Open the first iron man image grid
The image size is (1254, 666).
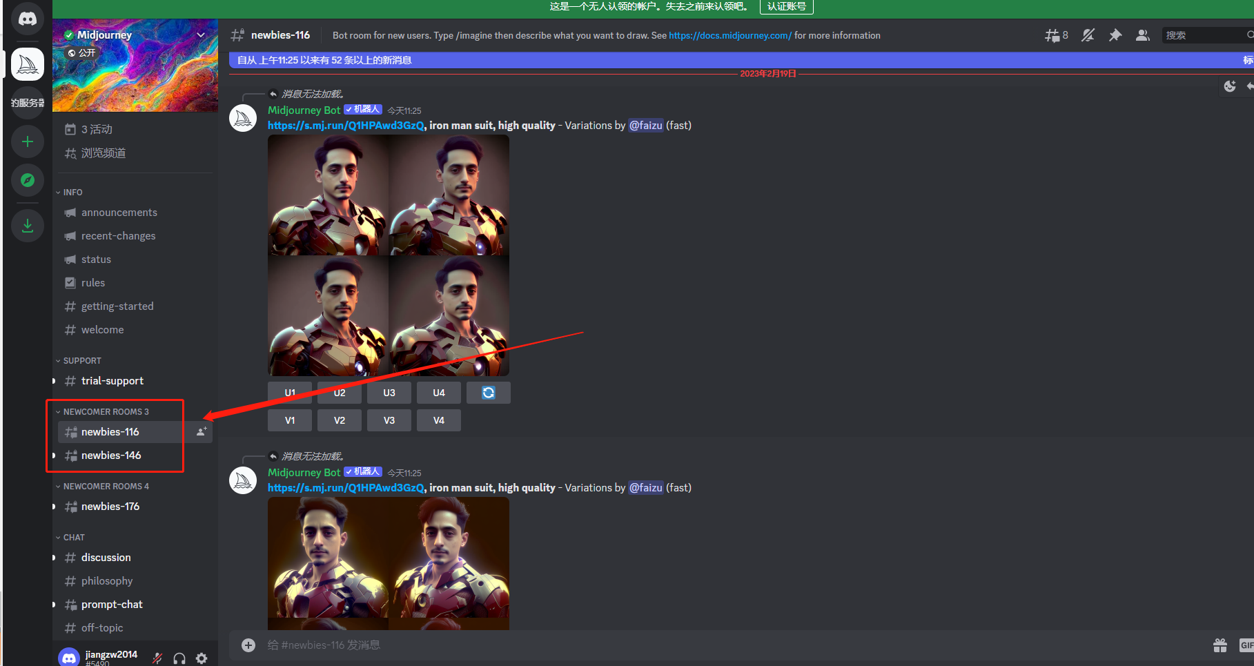pos(389,255)
